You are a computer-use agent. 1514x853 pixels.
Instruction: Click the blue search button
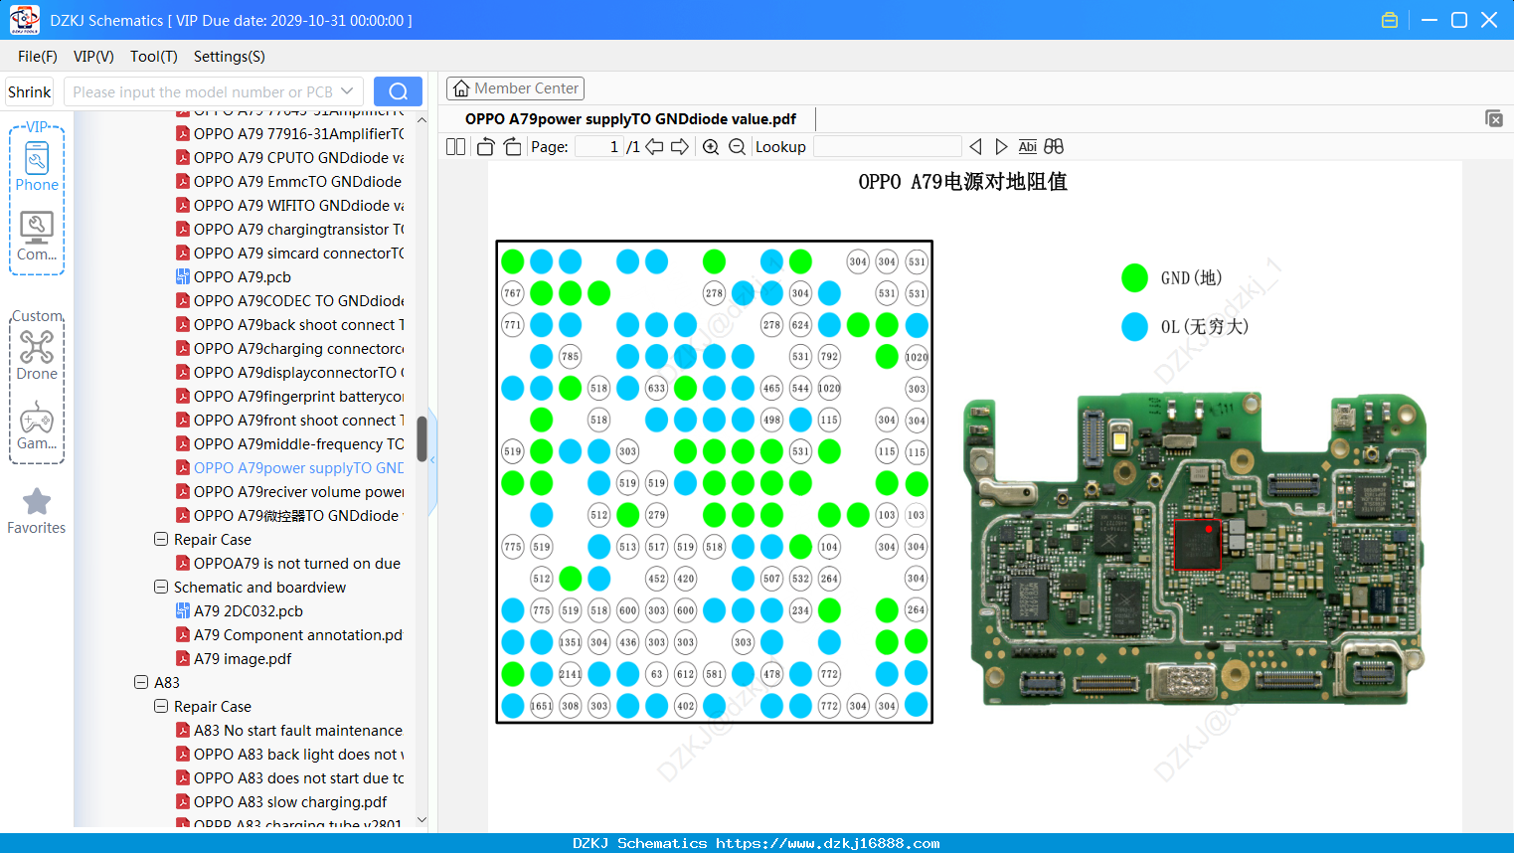click(398, 91)
